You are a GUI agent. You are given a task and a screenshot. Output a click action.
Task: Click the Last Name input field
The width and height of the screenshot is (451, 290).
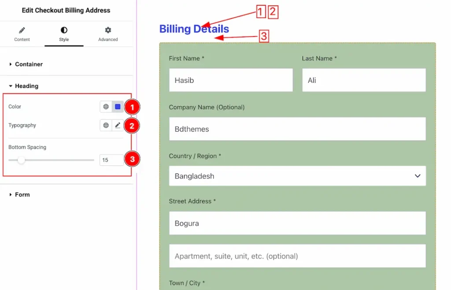tap(364, 80)
